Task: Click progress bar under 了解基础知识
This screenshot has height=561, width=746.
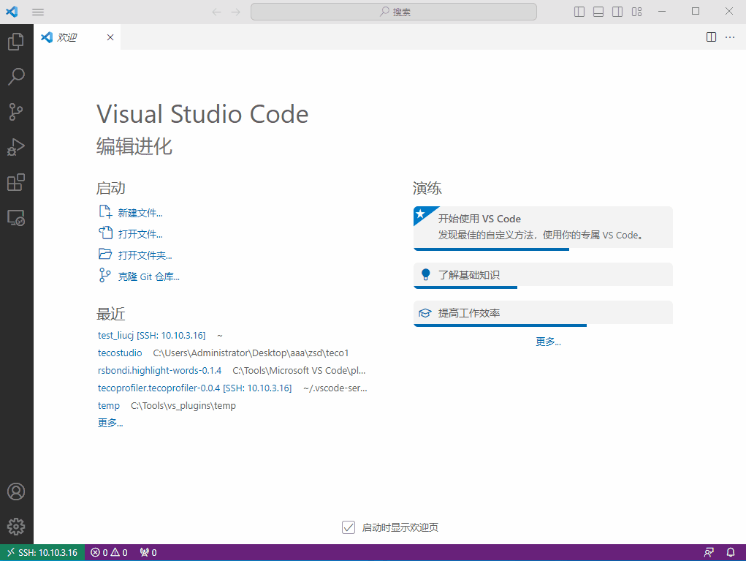Action: pyautogui.click(x=465, y=287)
